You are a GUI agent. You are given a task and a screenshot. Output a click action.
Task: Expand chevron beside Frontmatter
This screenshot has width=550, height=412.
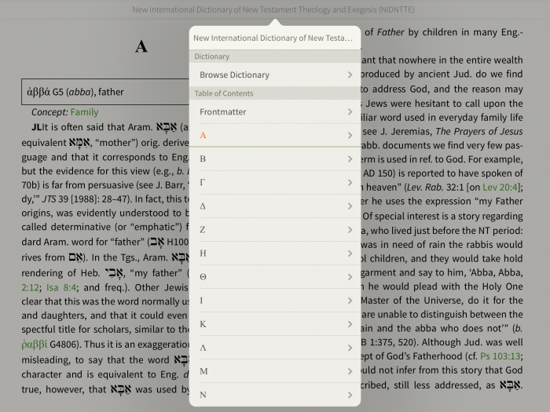click(350, 111)
